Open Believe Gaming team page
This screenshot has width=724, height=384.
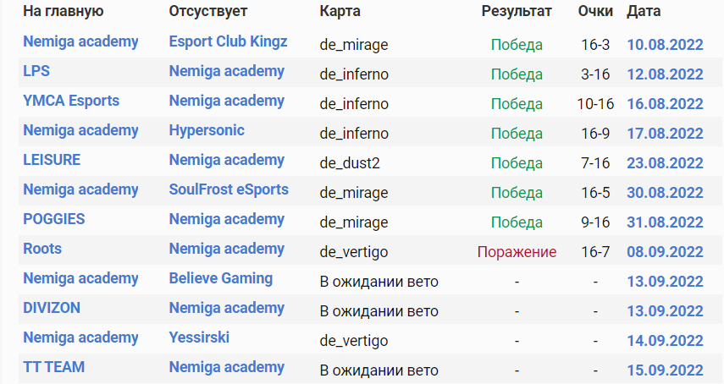[220, 278]
